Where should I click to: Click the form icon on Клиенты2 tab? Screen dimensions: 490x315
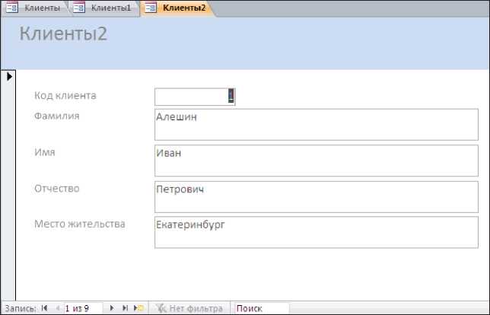[151, 8]
